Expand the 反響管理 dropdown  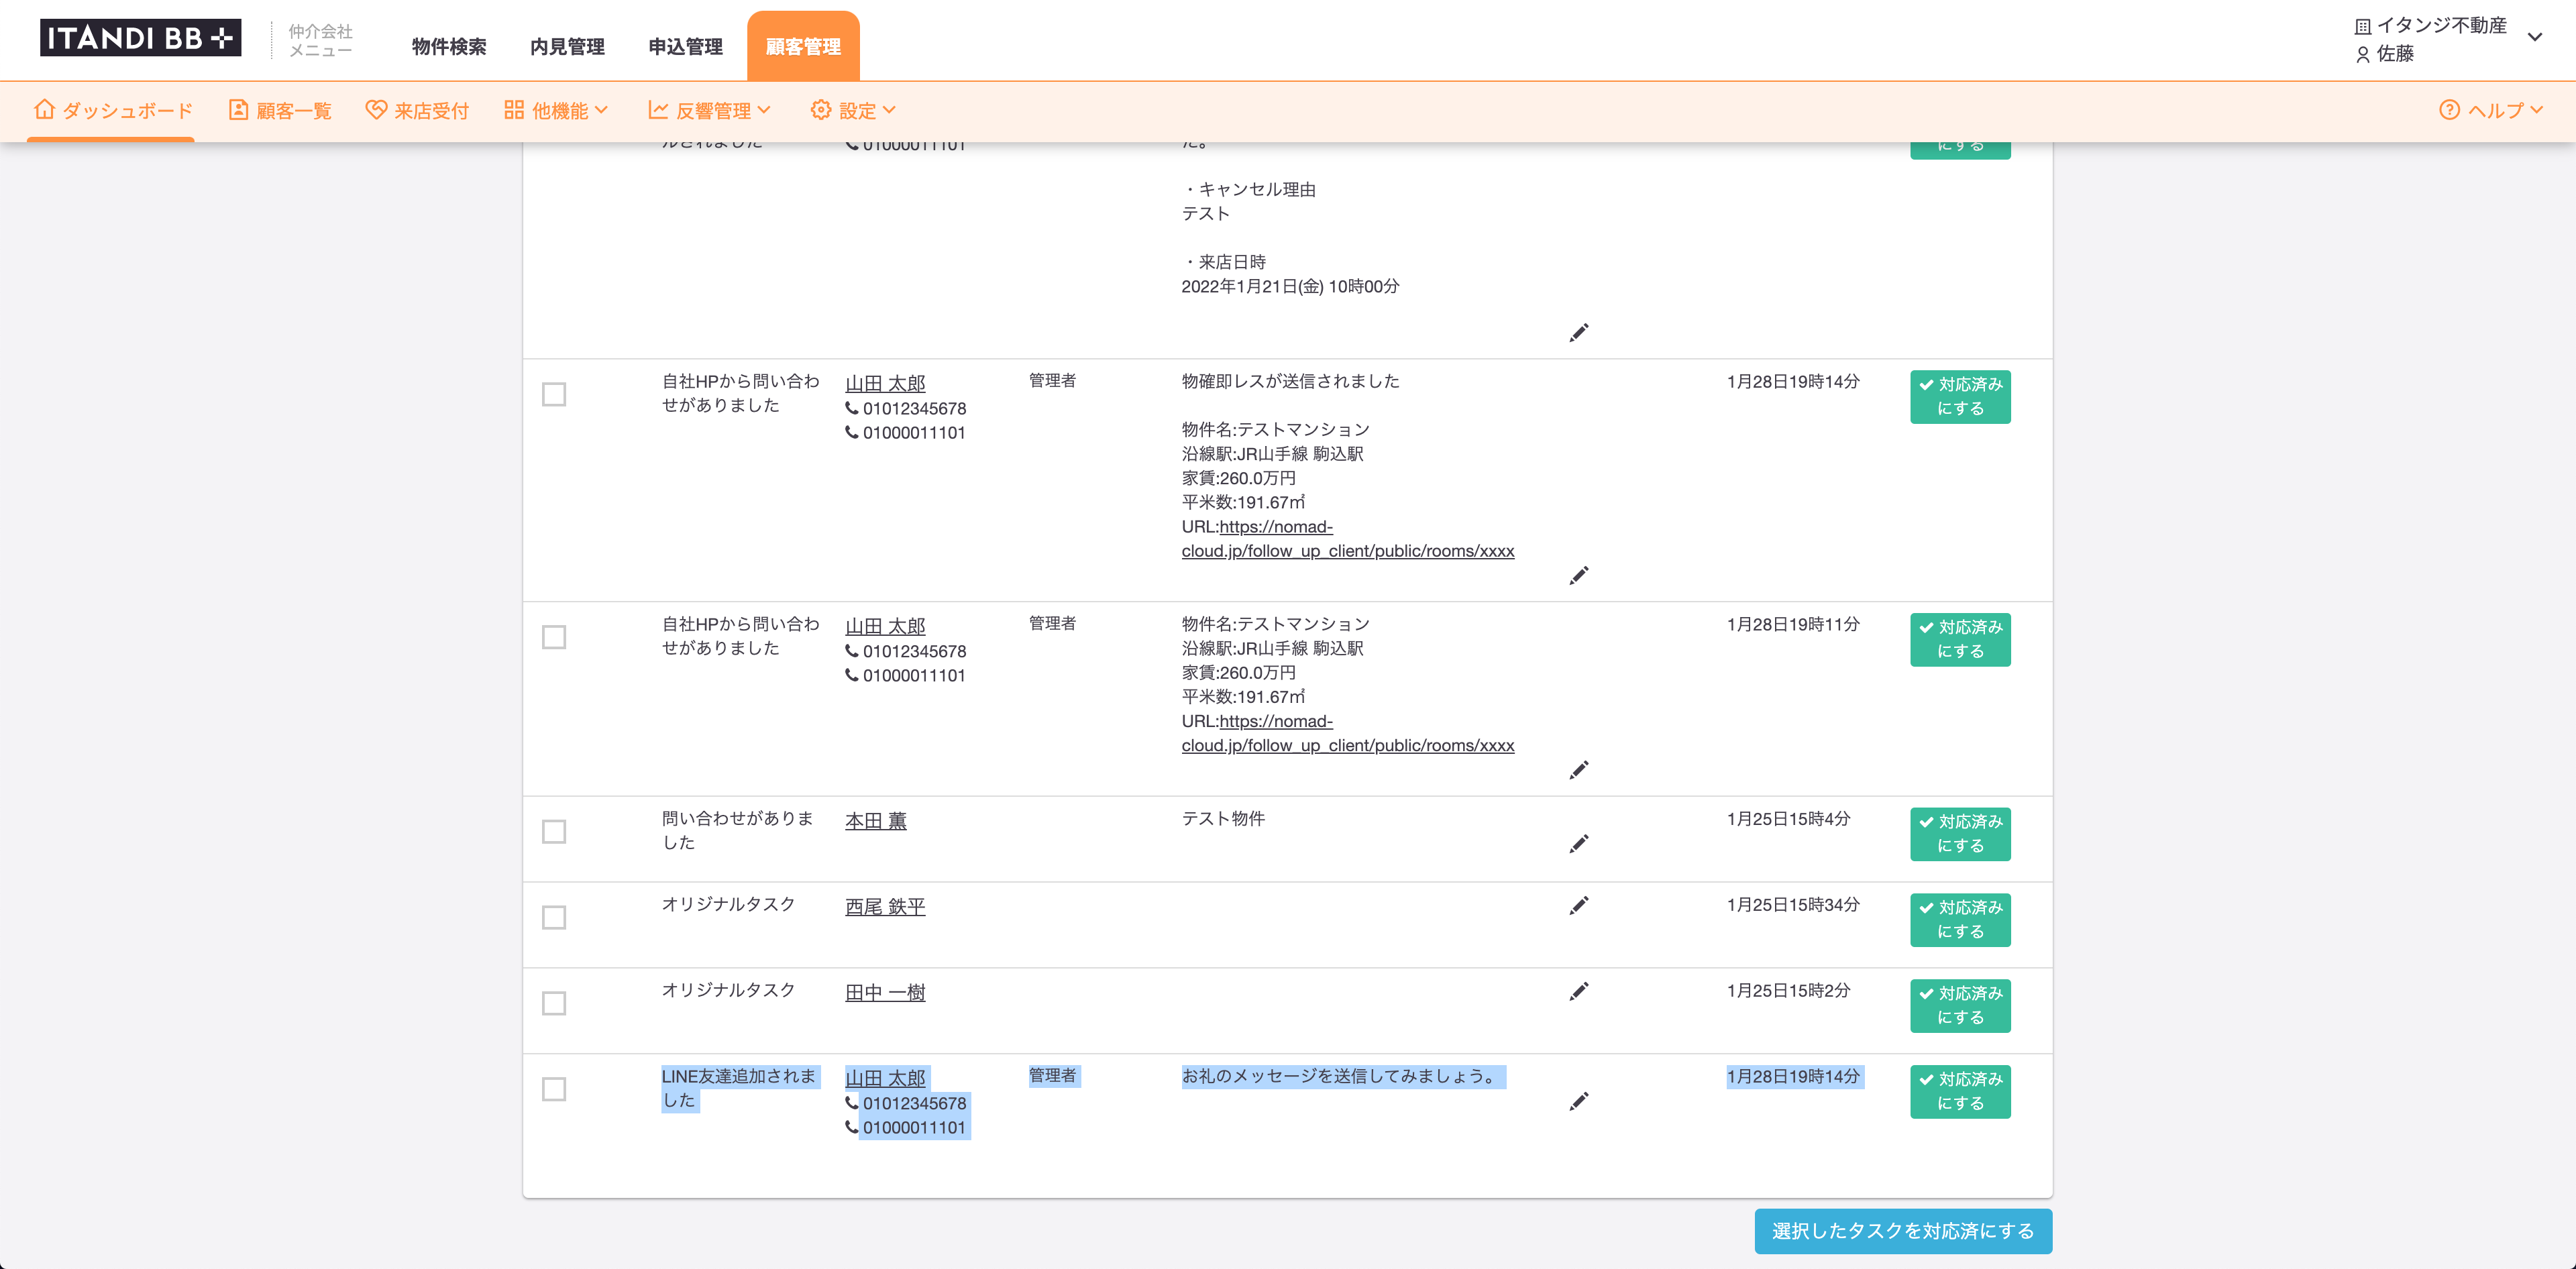pyautogui.click(x=709, y=110)
